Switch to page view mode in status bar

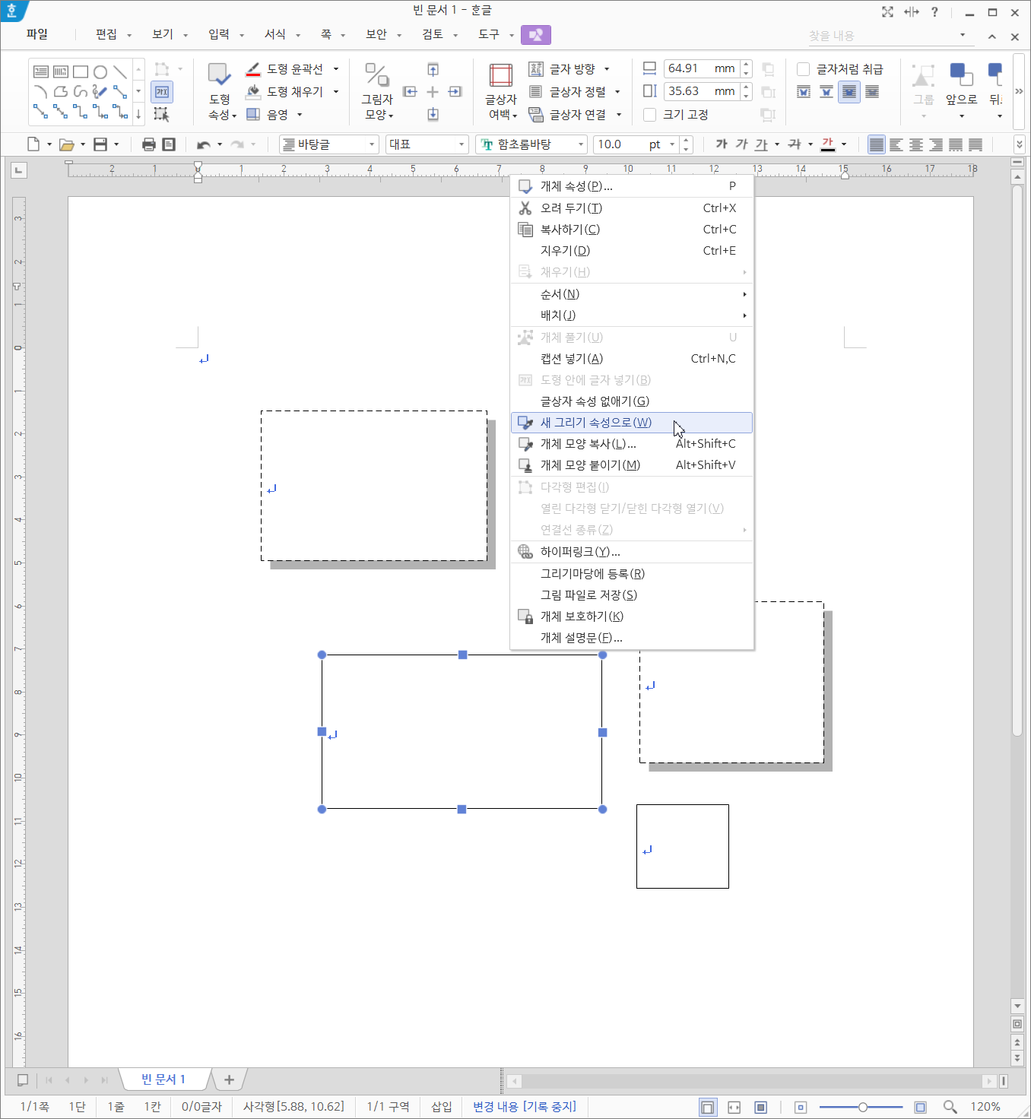click(708, 1107)
